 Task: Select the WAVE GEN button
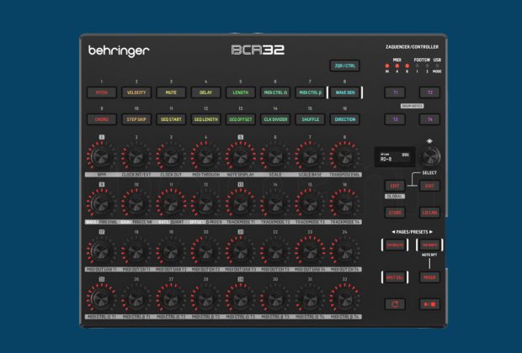(x=345, y=92)
